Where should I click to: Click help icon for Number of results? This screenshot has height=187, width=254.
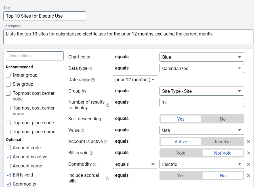pyautogui.click(x=108, y=105)
